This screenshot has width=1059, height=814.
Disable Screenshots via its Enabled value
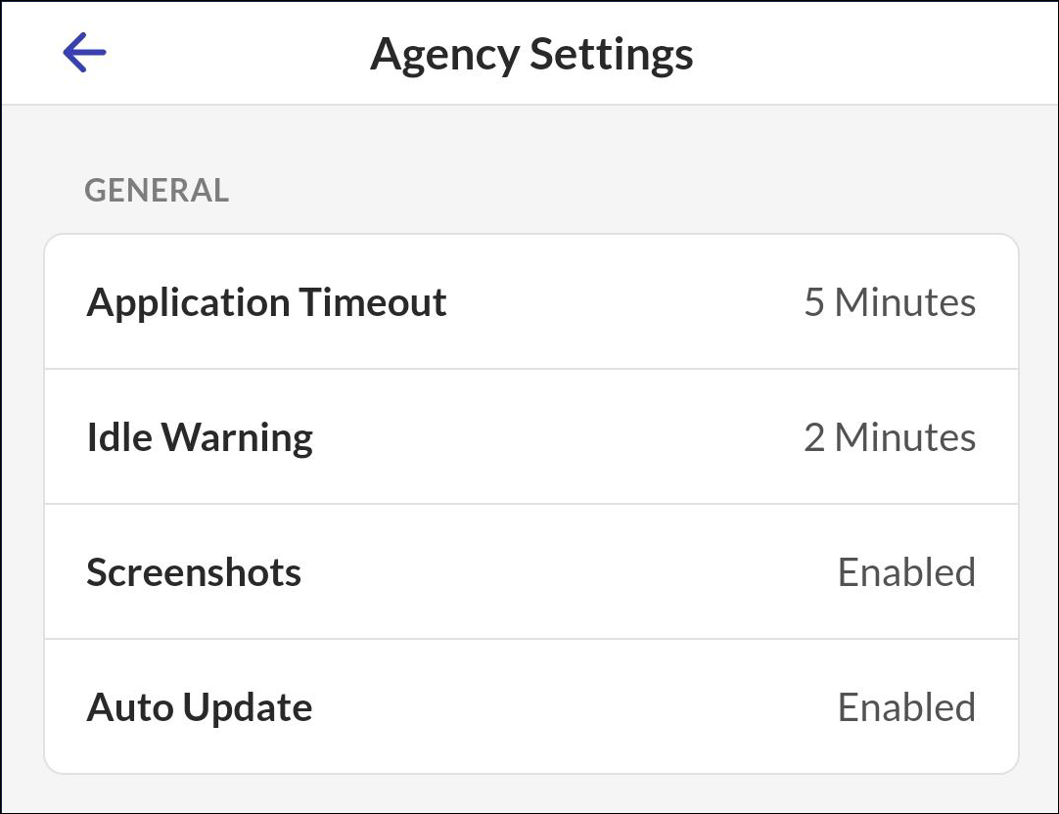[x=906, y=572]
